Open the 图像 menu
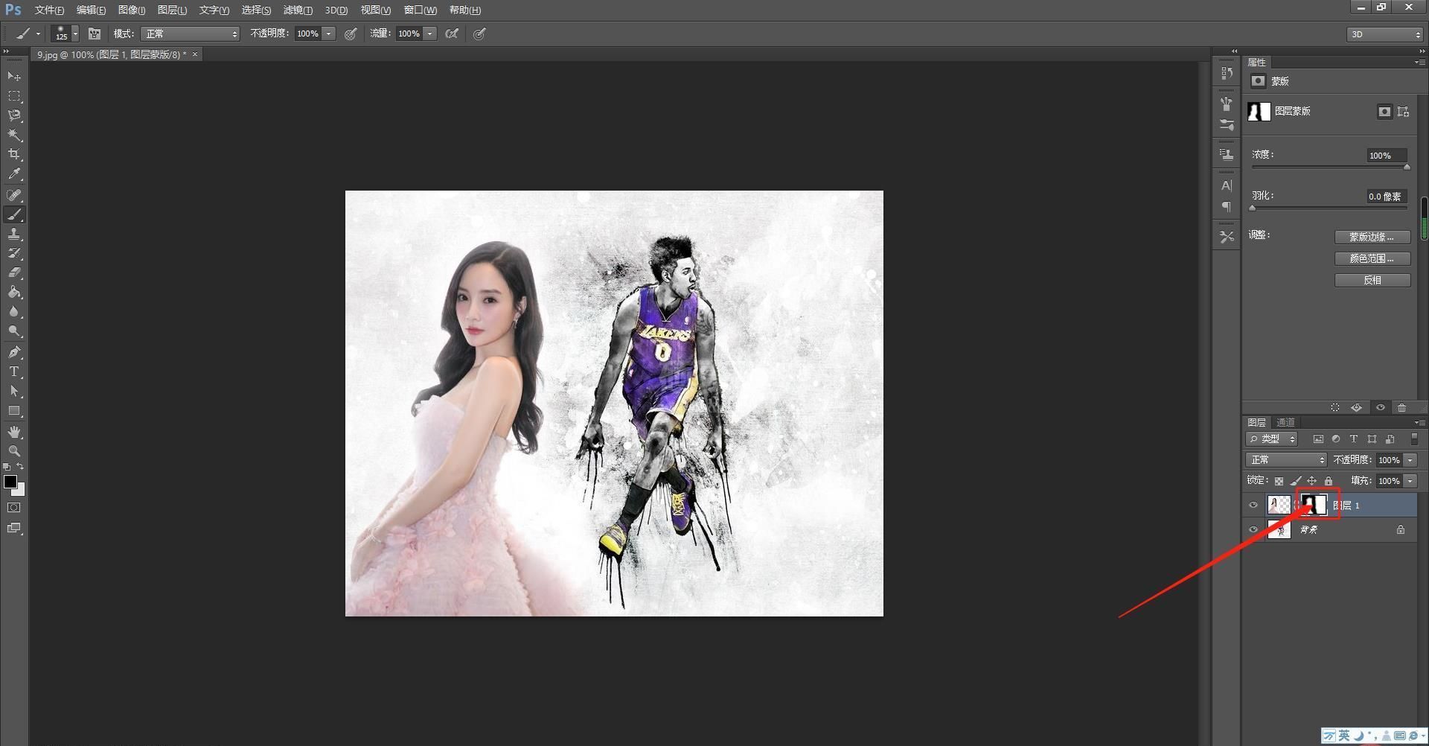This screenshot has height=746, width=1429. tap(132, 10)
